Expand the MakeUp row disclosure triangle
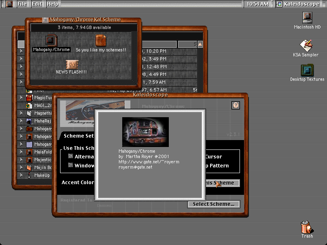Viewport: 327px width, 245px height. coord(21,175)
